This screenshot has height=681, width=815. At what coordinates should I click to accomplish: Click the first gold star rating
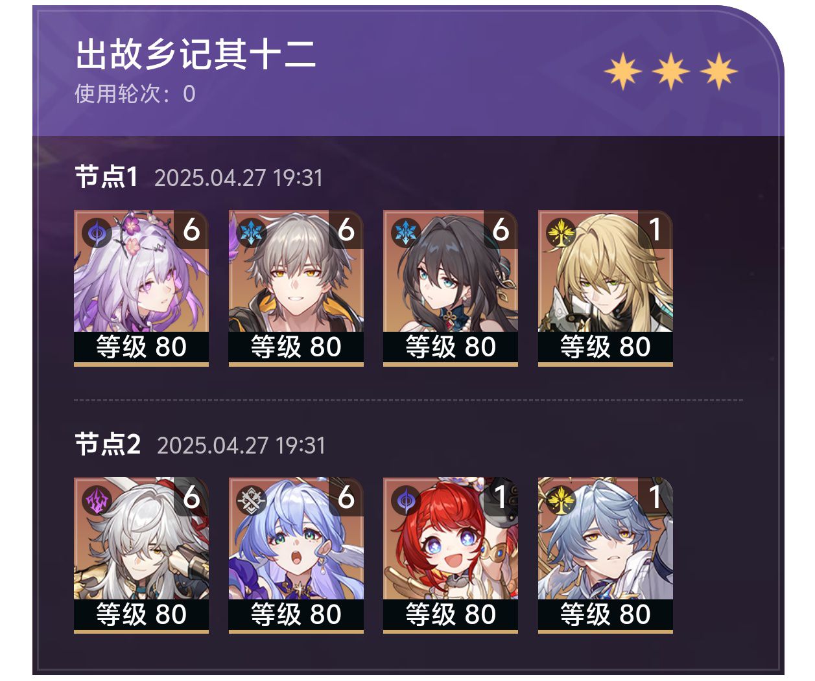tap(623, 71)
